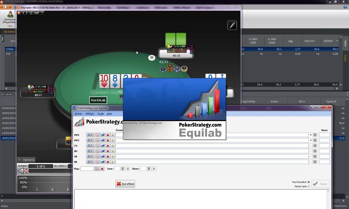Clear the MP3 range with red X
349x209 pixels.
pos(108,140)
